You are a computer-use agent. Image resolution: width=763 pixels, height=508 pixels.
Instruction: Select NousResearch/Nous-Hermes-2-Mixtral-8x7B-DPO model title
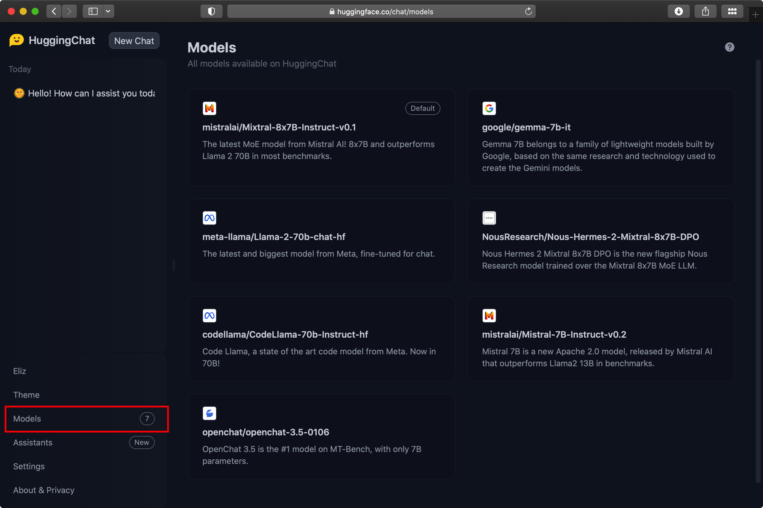pos(590,237)
